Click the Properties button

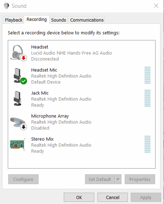[x=140, y=180]
